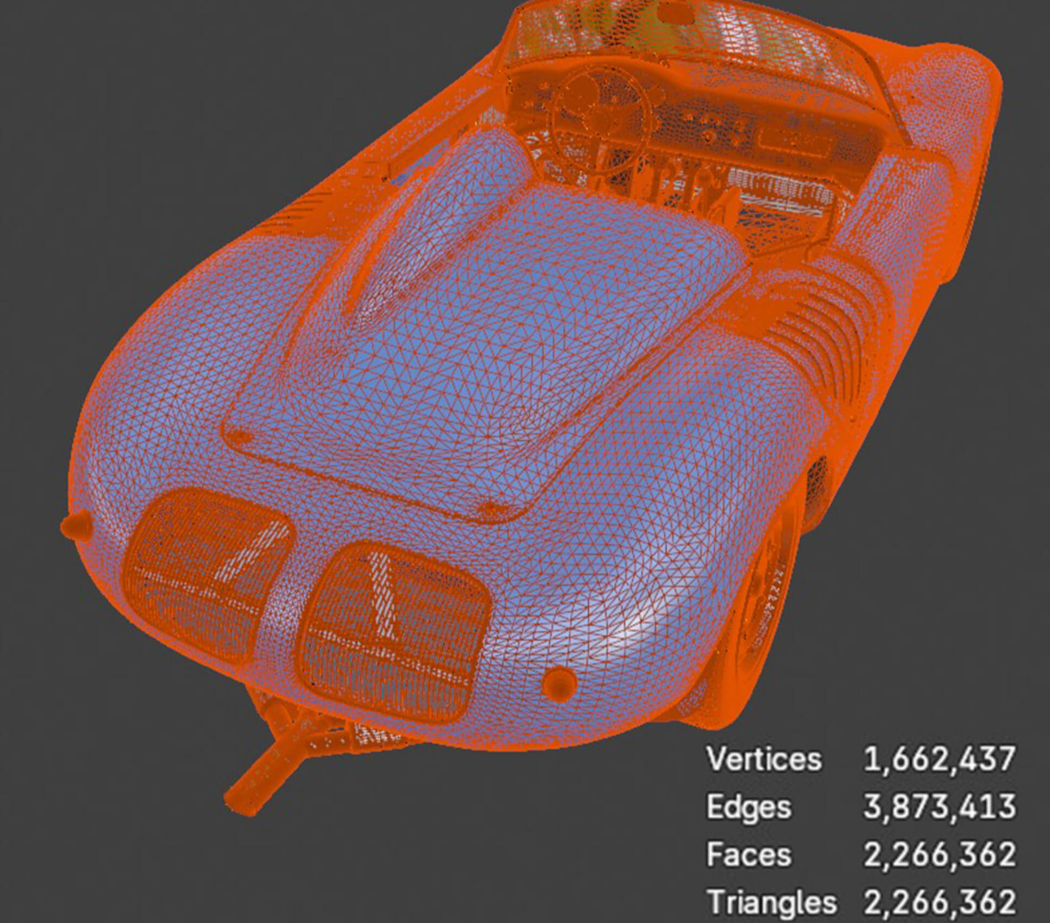1050x923 pixels.
Task: Select the Faces value 2,266,362
Action: tap(940, 854)
